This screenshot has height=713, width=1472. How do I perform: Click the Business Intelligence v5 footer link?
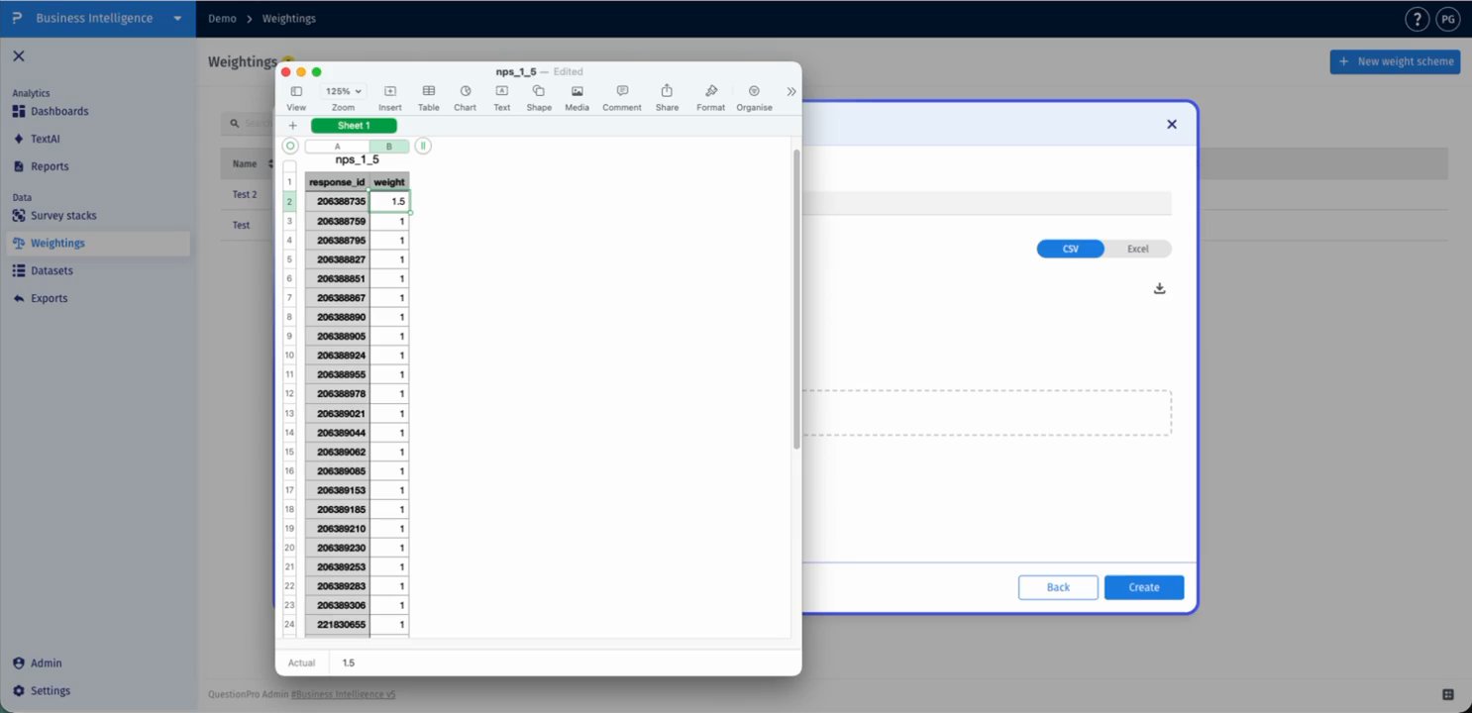tap(343, 695)
